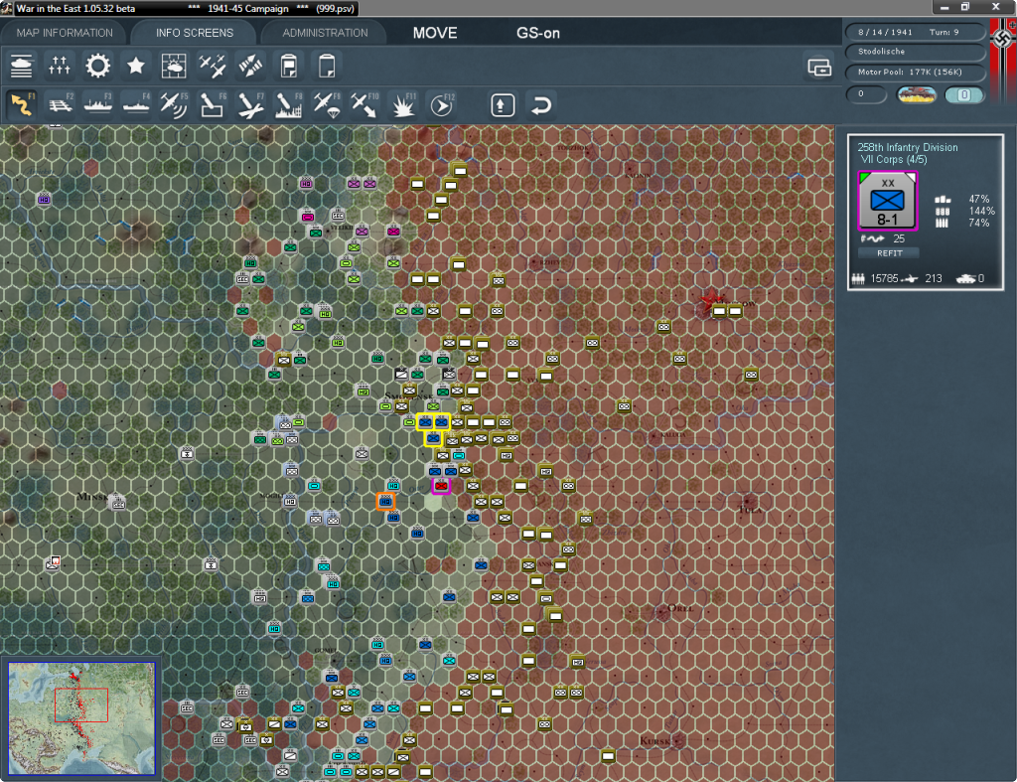The image size is (1017, 782).
Task: Select the magenta-highlighted red unit on map
Action: [441, 486]
